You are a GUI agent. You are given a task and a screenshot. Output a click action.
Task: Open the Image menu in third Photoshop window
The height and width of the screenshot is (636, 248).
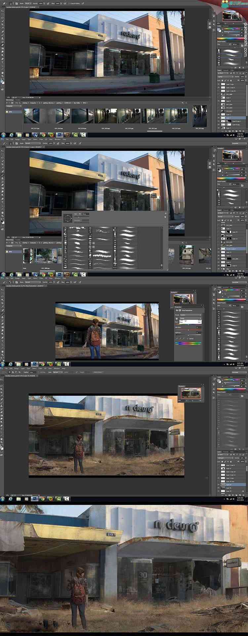point(18,278)
